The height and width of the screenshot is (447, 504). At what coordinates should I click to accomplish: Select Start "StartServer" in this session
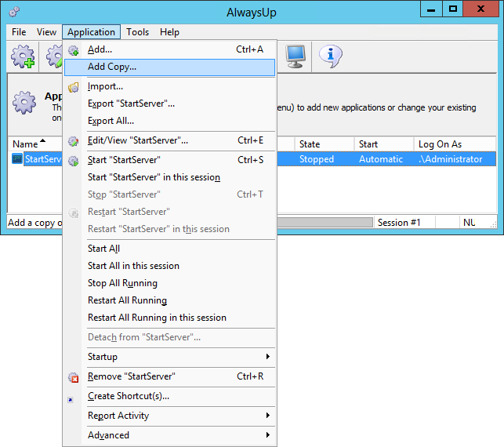coord(170,177)
